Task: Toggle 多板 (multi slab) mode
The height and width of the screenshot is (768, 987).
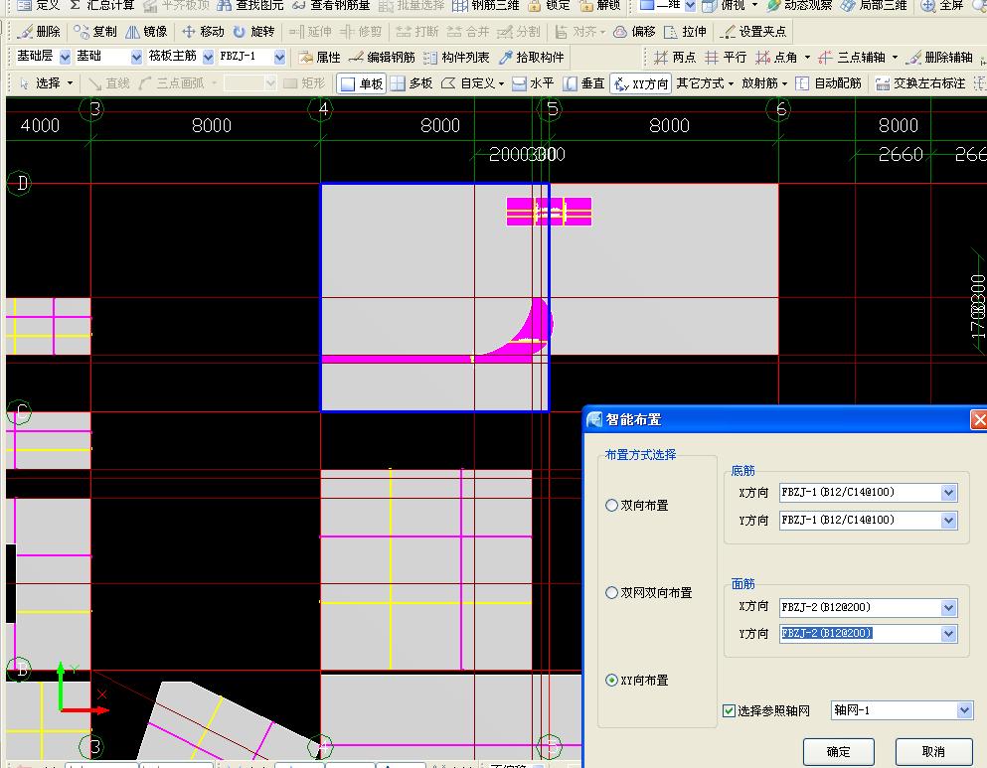Action: click(x=411, y=83)
